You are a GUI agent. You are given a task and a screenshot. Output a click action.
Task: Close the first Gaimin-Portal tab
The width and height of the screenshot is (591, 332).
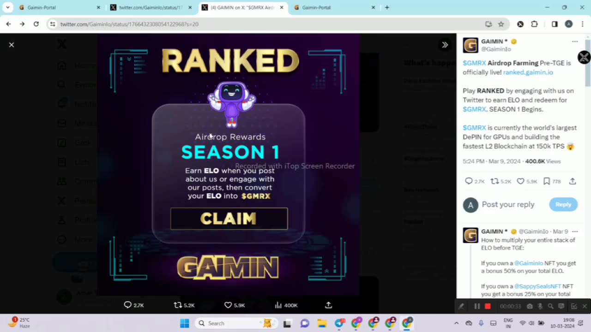click(98, 7)
